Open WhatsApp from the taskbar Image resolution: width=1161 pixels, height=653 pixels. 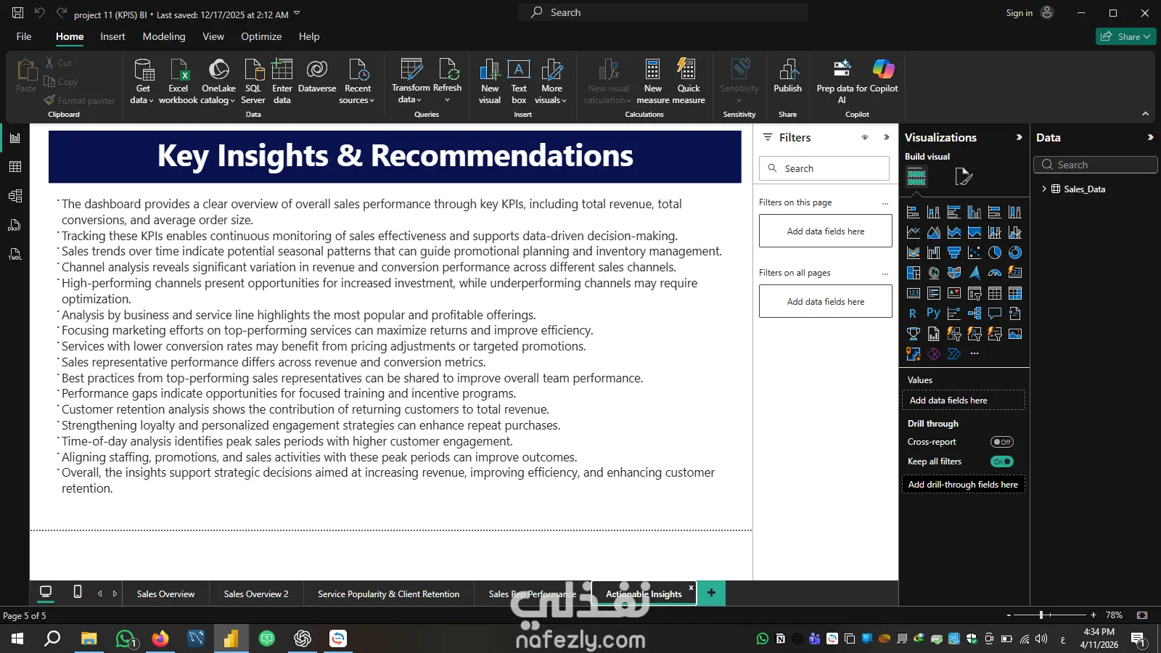[126, 638]
